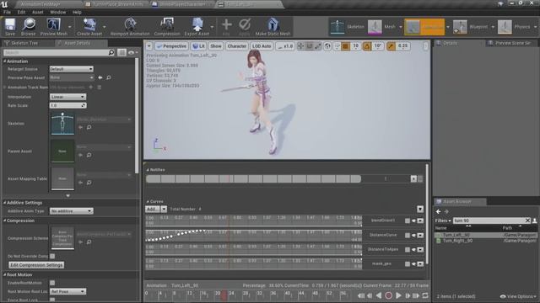Browse to Parent Asset with magnifier icon

[89, 155]
